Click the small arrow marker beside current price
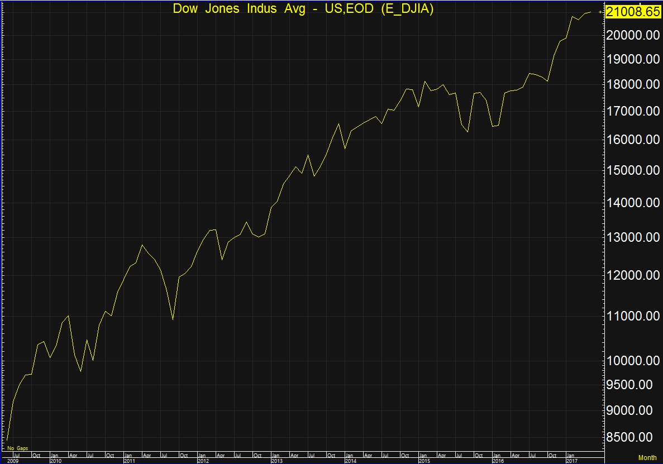The height and width of the screenshot is (464, 663). (601, 11)
